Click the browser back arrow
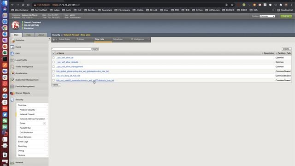 click(12, 5)
